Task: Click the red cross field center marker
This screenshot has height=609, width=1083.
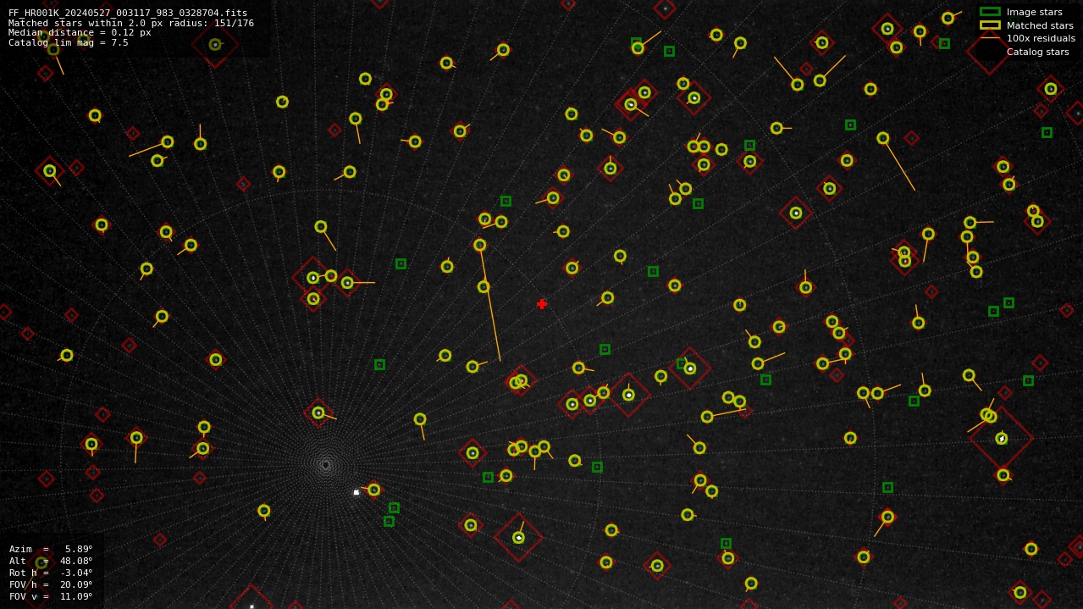Action: tap(542, 304)
